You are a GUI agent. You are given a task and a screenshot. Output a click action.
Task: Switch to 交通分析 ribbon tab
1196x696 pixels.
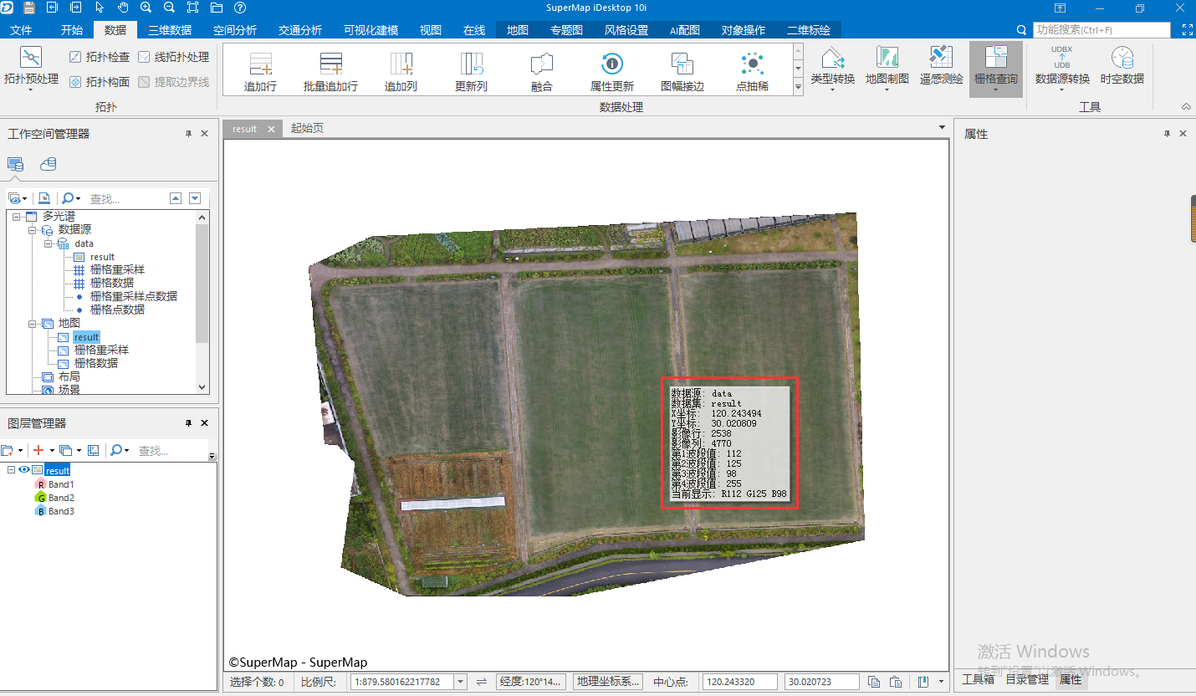pos(300,30)
